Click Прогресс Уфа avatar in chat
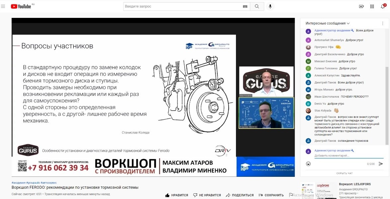This screenshot has width=390, height=199. tap(308, 47)
